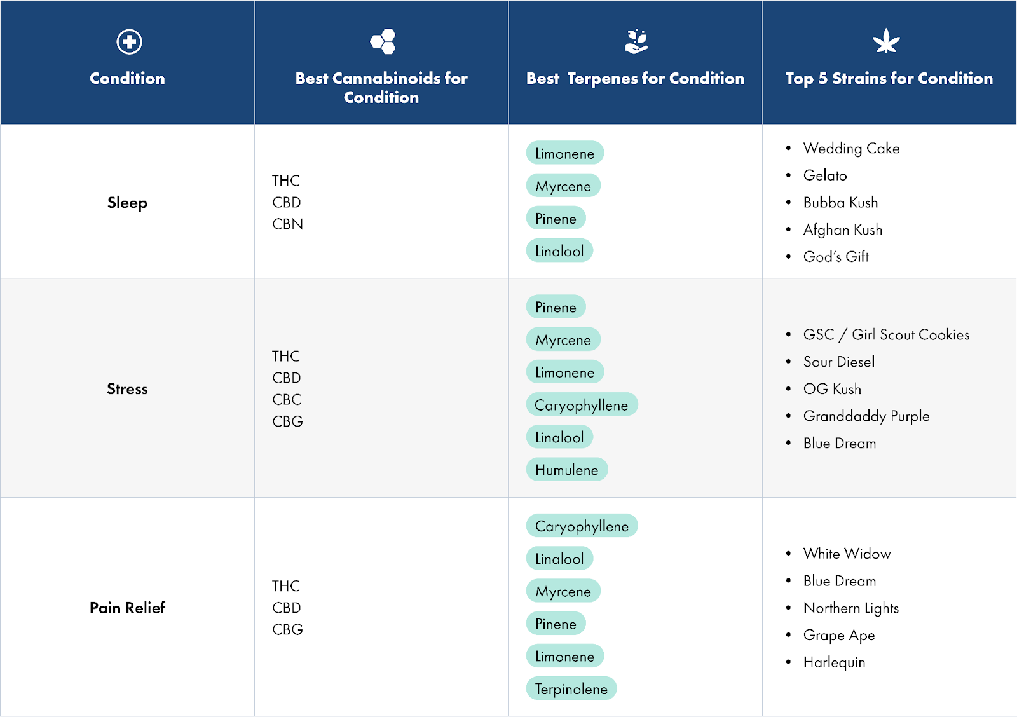The height and width of the screenshot is (717, 1017).
Task: Click the "Wedding Cake" strain
Action: [x=851, y=148]
